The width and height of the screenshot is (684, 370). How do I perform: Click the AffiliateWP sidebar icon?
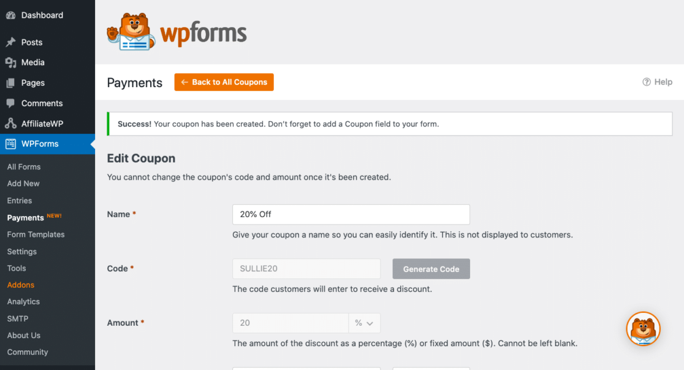click(10, 123)
